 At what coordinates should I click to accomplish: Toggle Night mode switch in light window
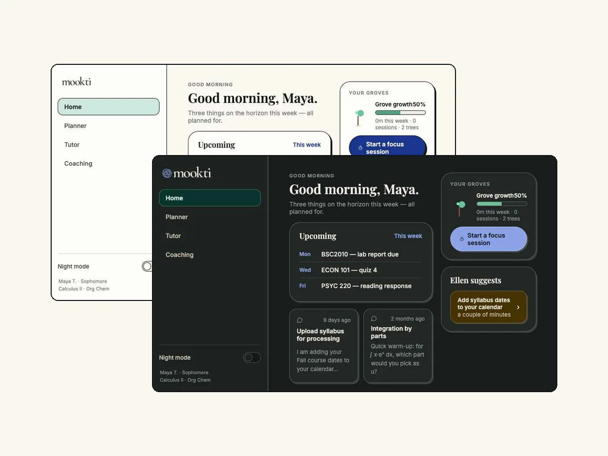click(x=147, y=267)
